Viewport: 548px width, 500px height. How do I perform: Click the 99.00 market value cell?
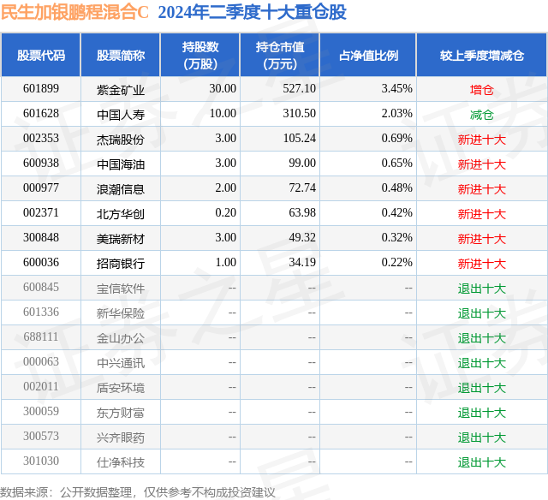click(x=302, y=164)
